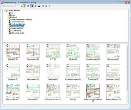Viewport: 131px width, 110px height.
Task: Select the Kuorielementti (C) thumbnail
Action: (113, 51)
